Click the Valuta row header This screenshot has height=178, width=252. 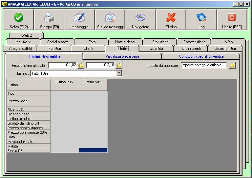pyautogui.click(x=29, y=146)
